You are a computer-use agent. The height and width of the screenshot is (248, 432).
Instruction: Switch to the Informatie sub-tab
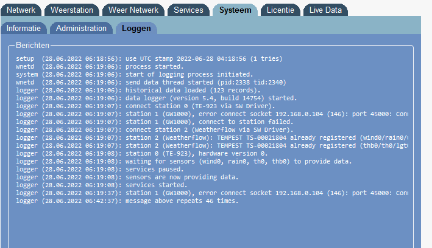24,28
